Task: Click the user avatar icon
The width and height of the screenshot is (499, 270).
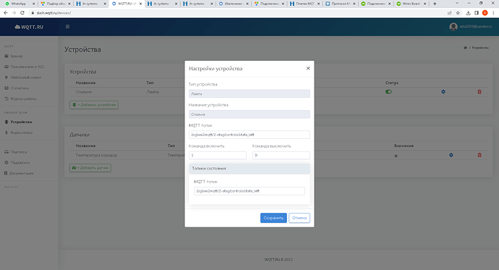Action: coord(453,27)
